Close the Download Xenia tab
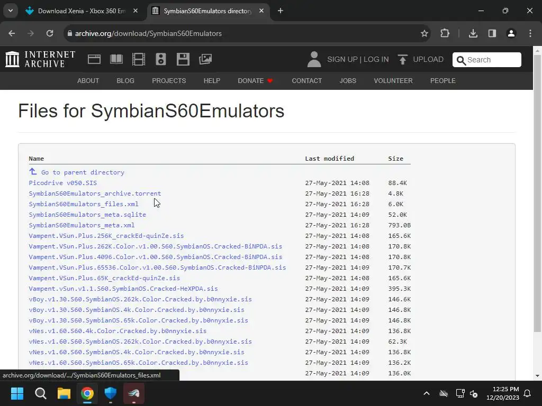 coord(135,11)
